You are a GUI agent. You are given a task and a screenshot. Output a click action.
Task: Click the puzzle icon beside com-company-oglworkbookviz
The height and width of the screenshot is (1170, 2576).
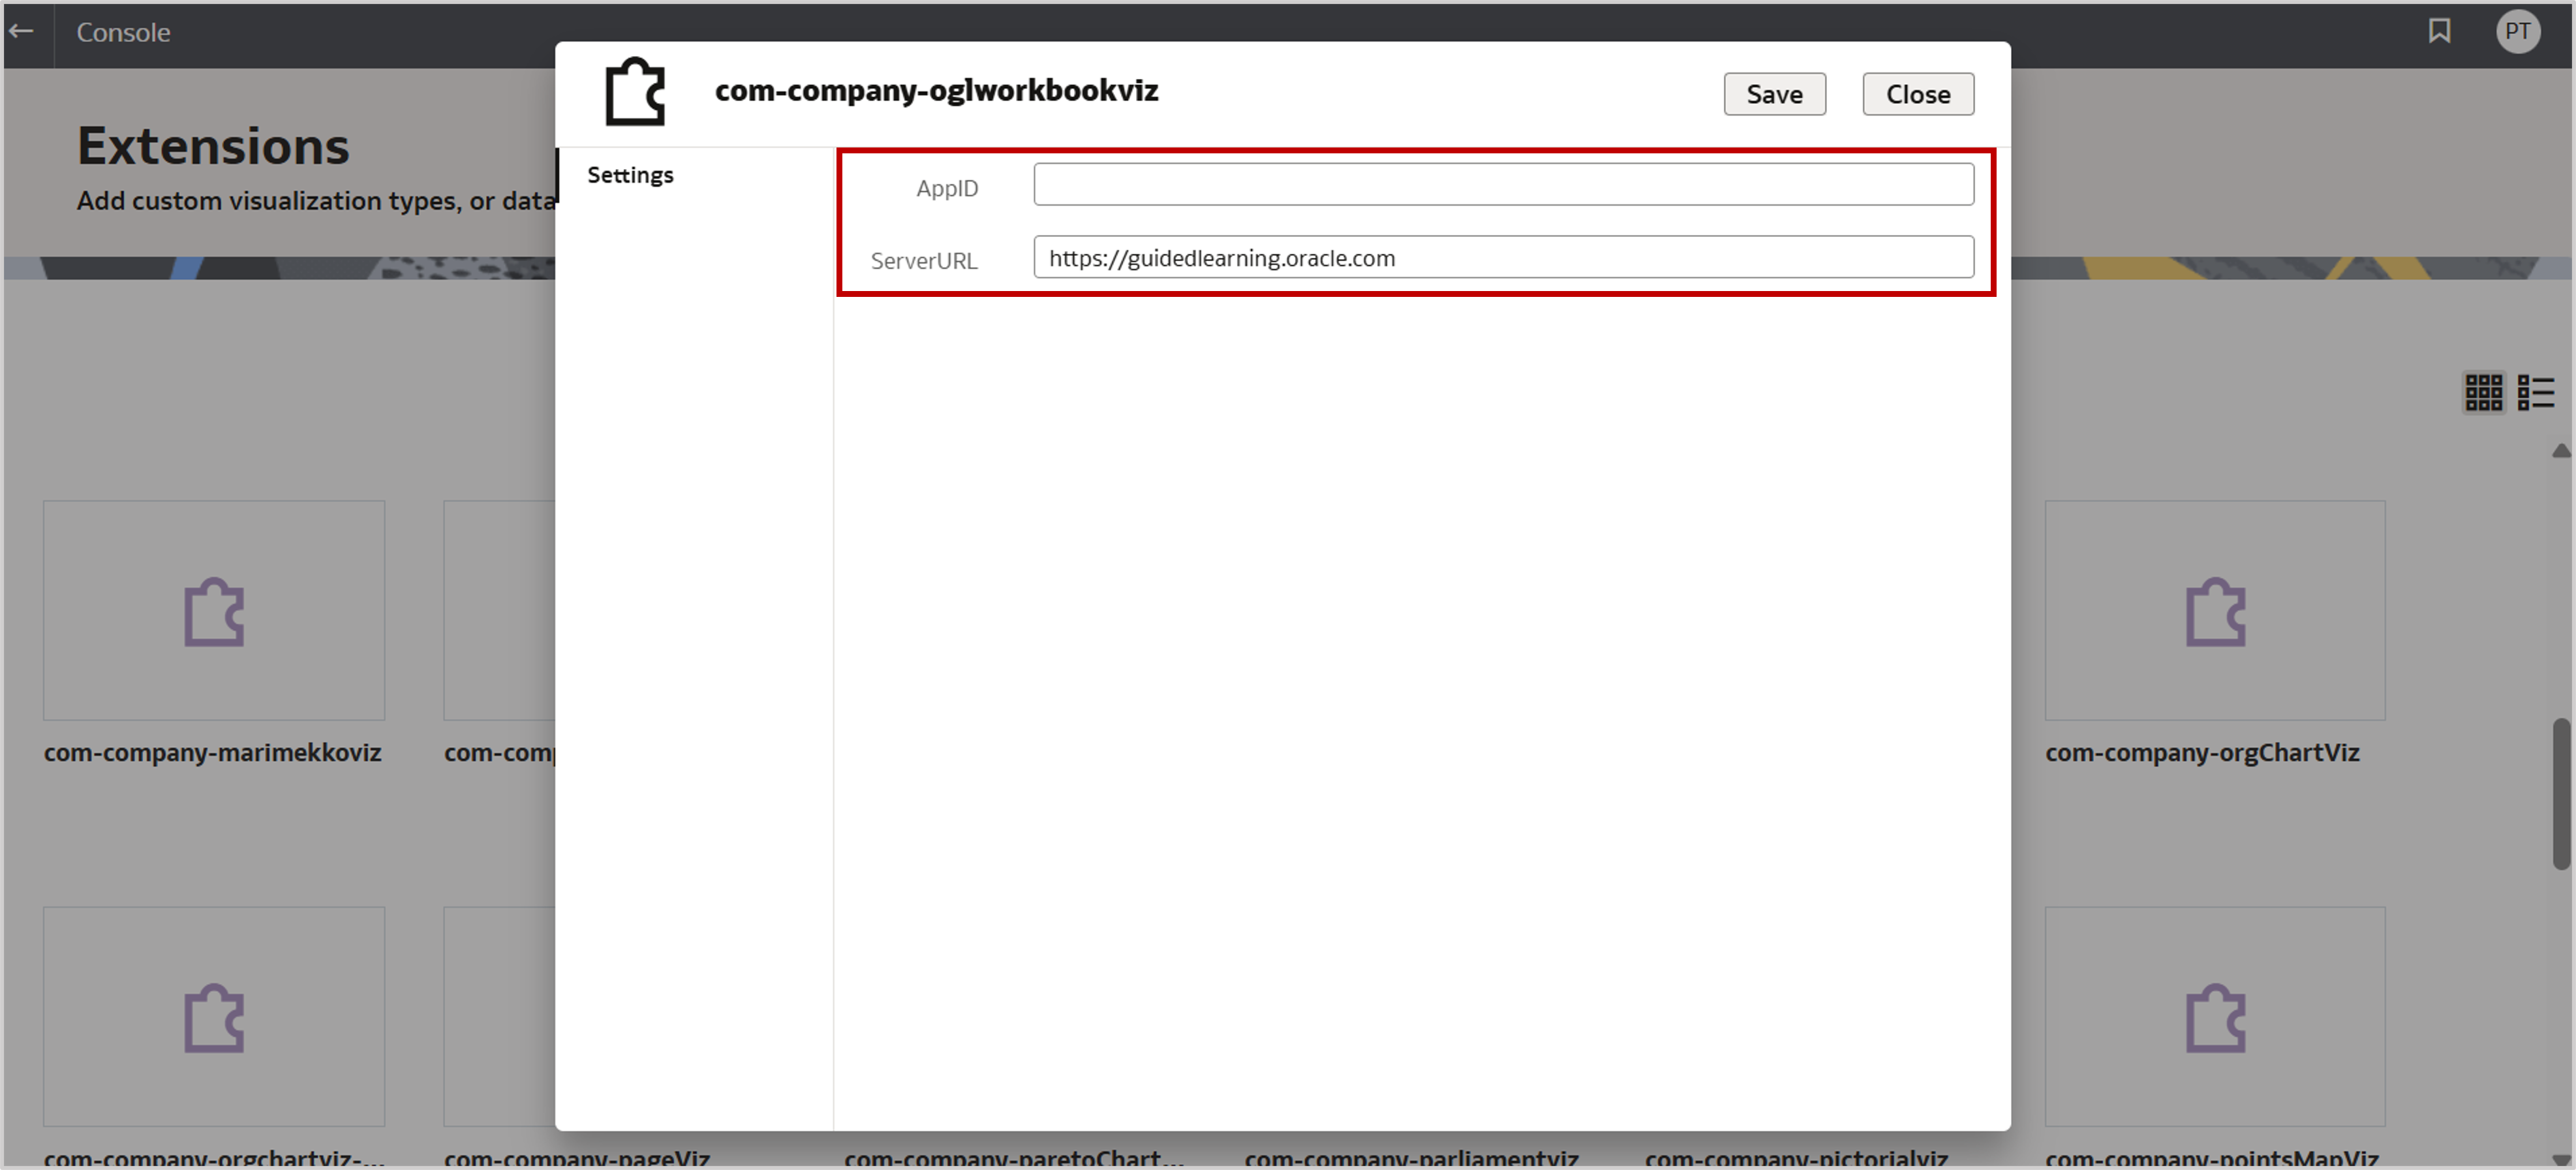click(635, 91)
